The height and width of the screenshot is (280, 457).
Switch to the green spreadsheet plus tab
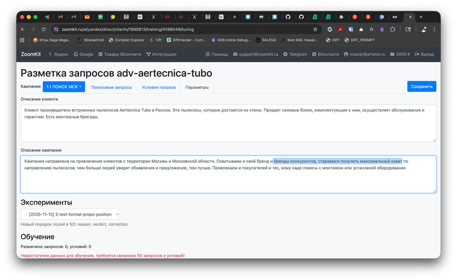100,17
